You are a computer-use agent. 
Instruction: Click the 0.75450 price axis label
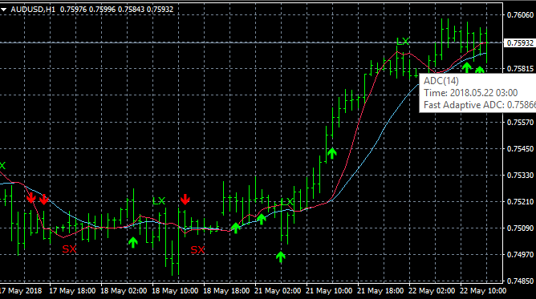(x=520, y=149)
